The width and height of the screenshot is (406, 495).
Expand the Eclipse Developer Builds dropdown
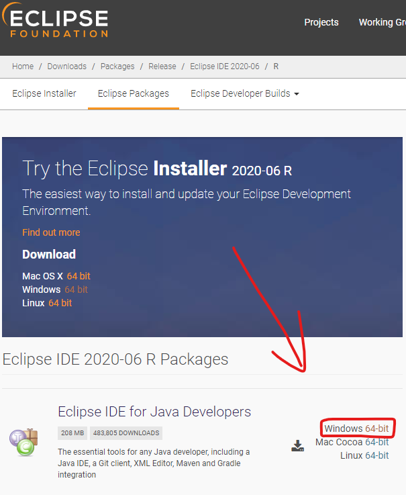click(245, 93)
